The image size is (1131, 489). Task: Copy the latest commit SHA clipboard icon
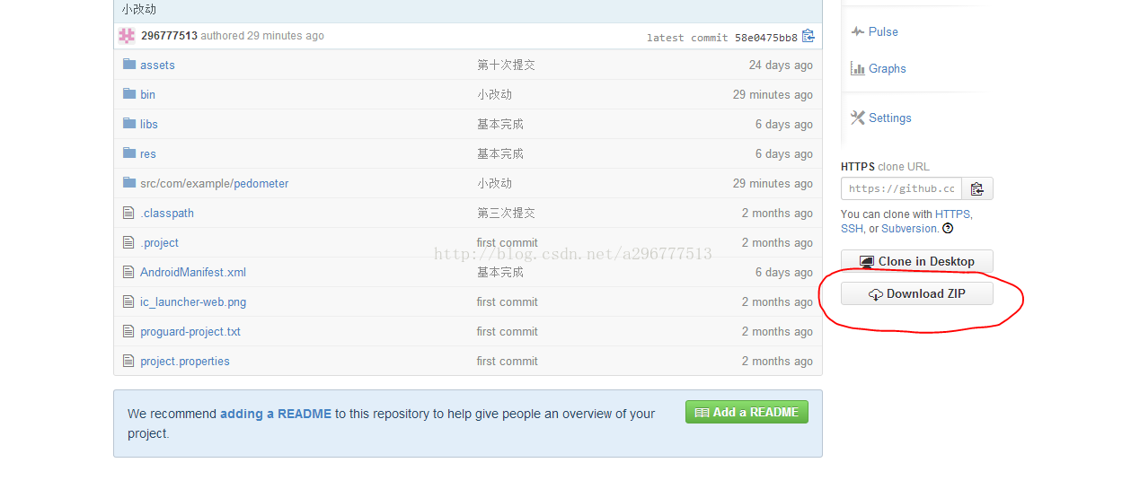[808, 36]
